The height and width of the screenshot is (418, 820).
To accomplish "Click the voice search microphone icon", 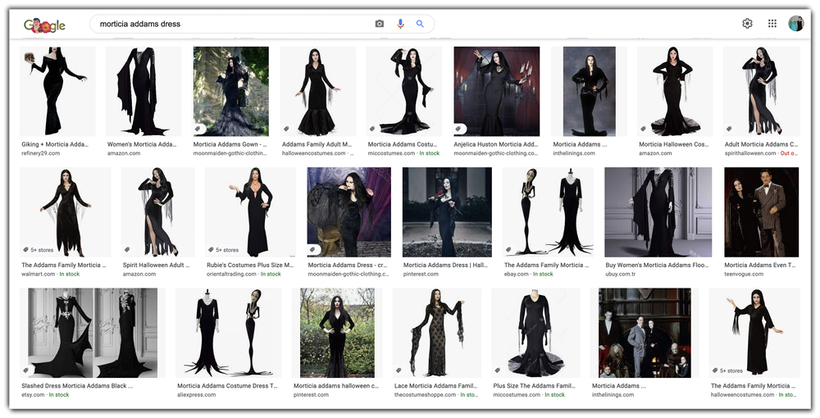I will [400, 24].
